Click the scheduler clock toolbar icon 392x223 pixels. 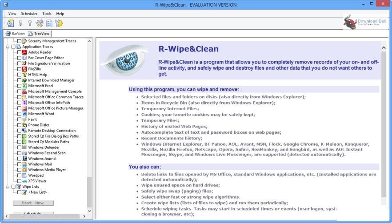pos(11,23)
